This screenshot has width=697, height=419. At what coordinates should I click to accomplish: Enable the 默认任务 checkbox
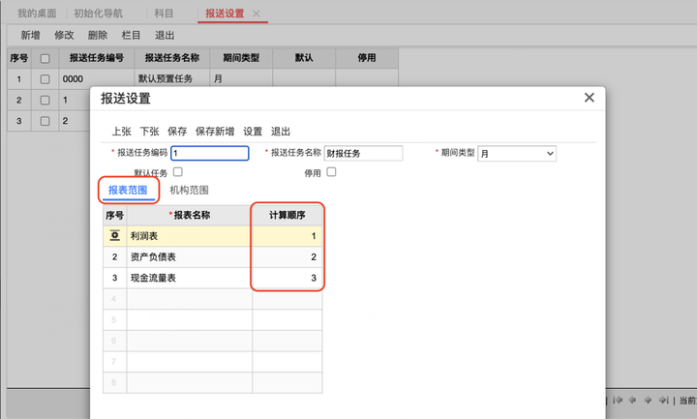click(178, 171)
